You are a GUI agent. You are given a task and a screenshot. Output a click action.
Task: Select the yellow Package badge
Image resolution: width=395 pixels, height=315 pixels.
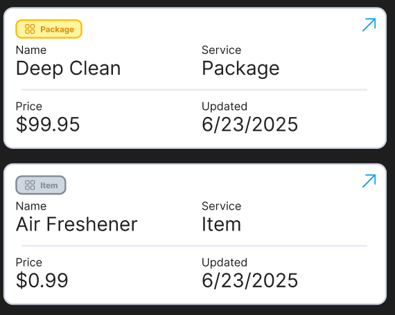(x=49, y=29)
